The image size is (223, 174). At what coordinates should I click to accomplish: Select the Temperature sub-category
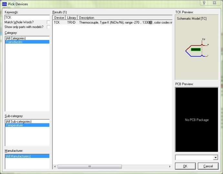pyautogui.click(x=27, y=125)
